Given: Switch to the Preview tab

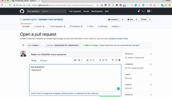Looking at the screenshot, I should click(x=44, y=61).
